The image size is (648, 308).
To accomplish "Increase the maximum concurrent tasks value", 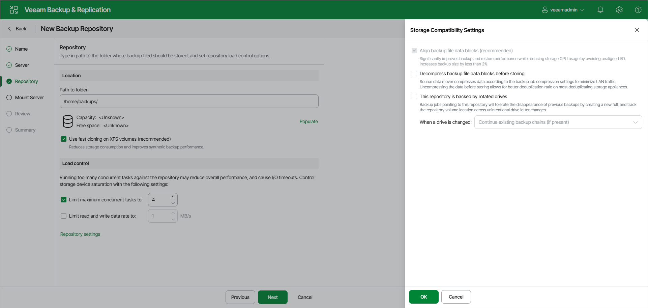I will [173, 196].
